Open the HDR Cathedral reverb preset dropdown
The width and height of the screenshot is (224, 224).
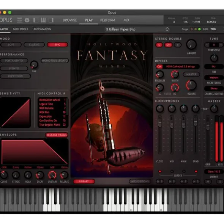[181, 67]
